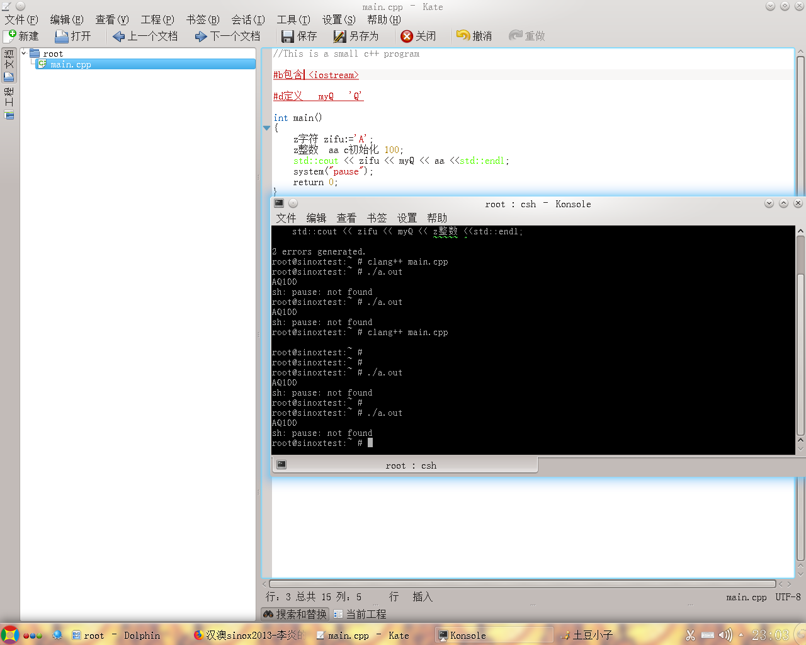The width and height of the screenshot is (806, 645).
Task: Open the 编辑(E) menu in Kate
Action: click(67, 20)
